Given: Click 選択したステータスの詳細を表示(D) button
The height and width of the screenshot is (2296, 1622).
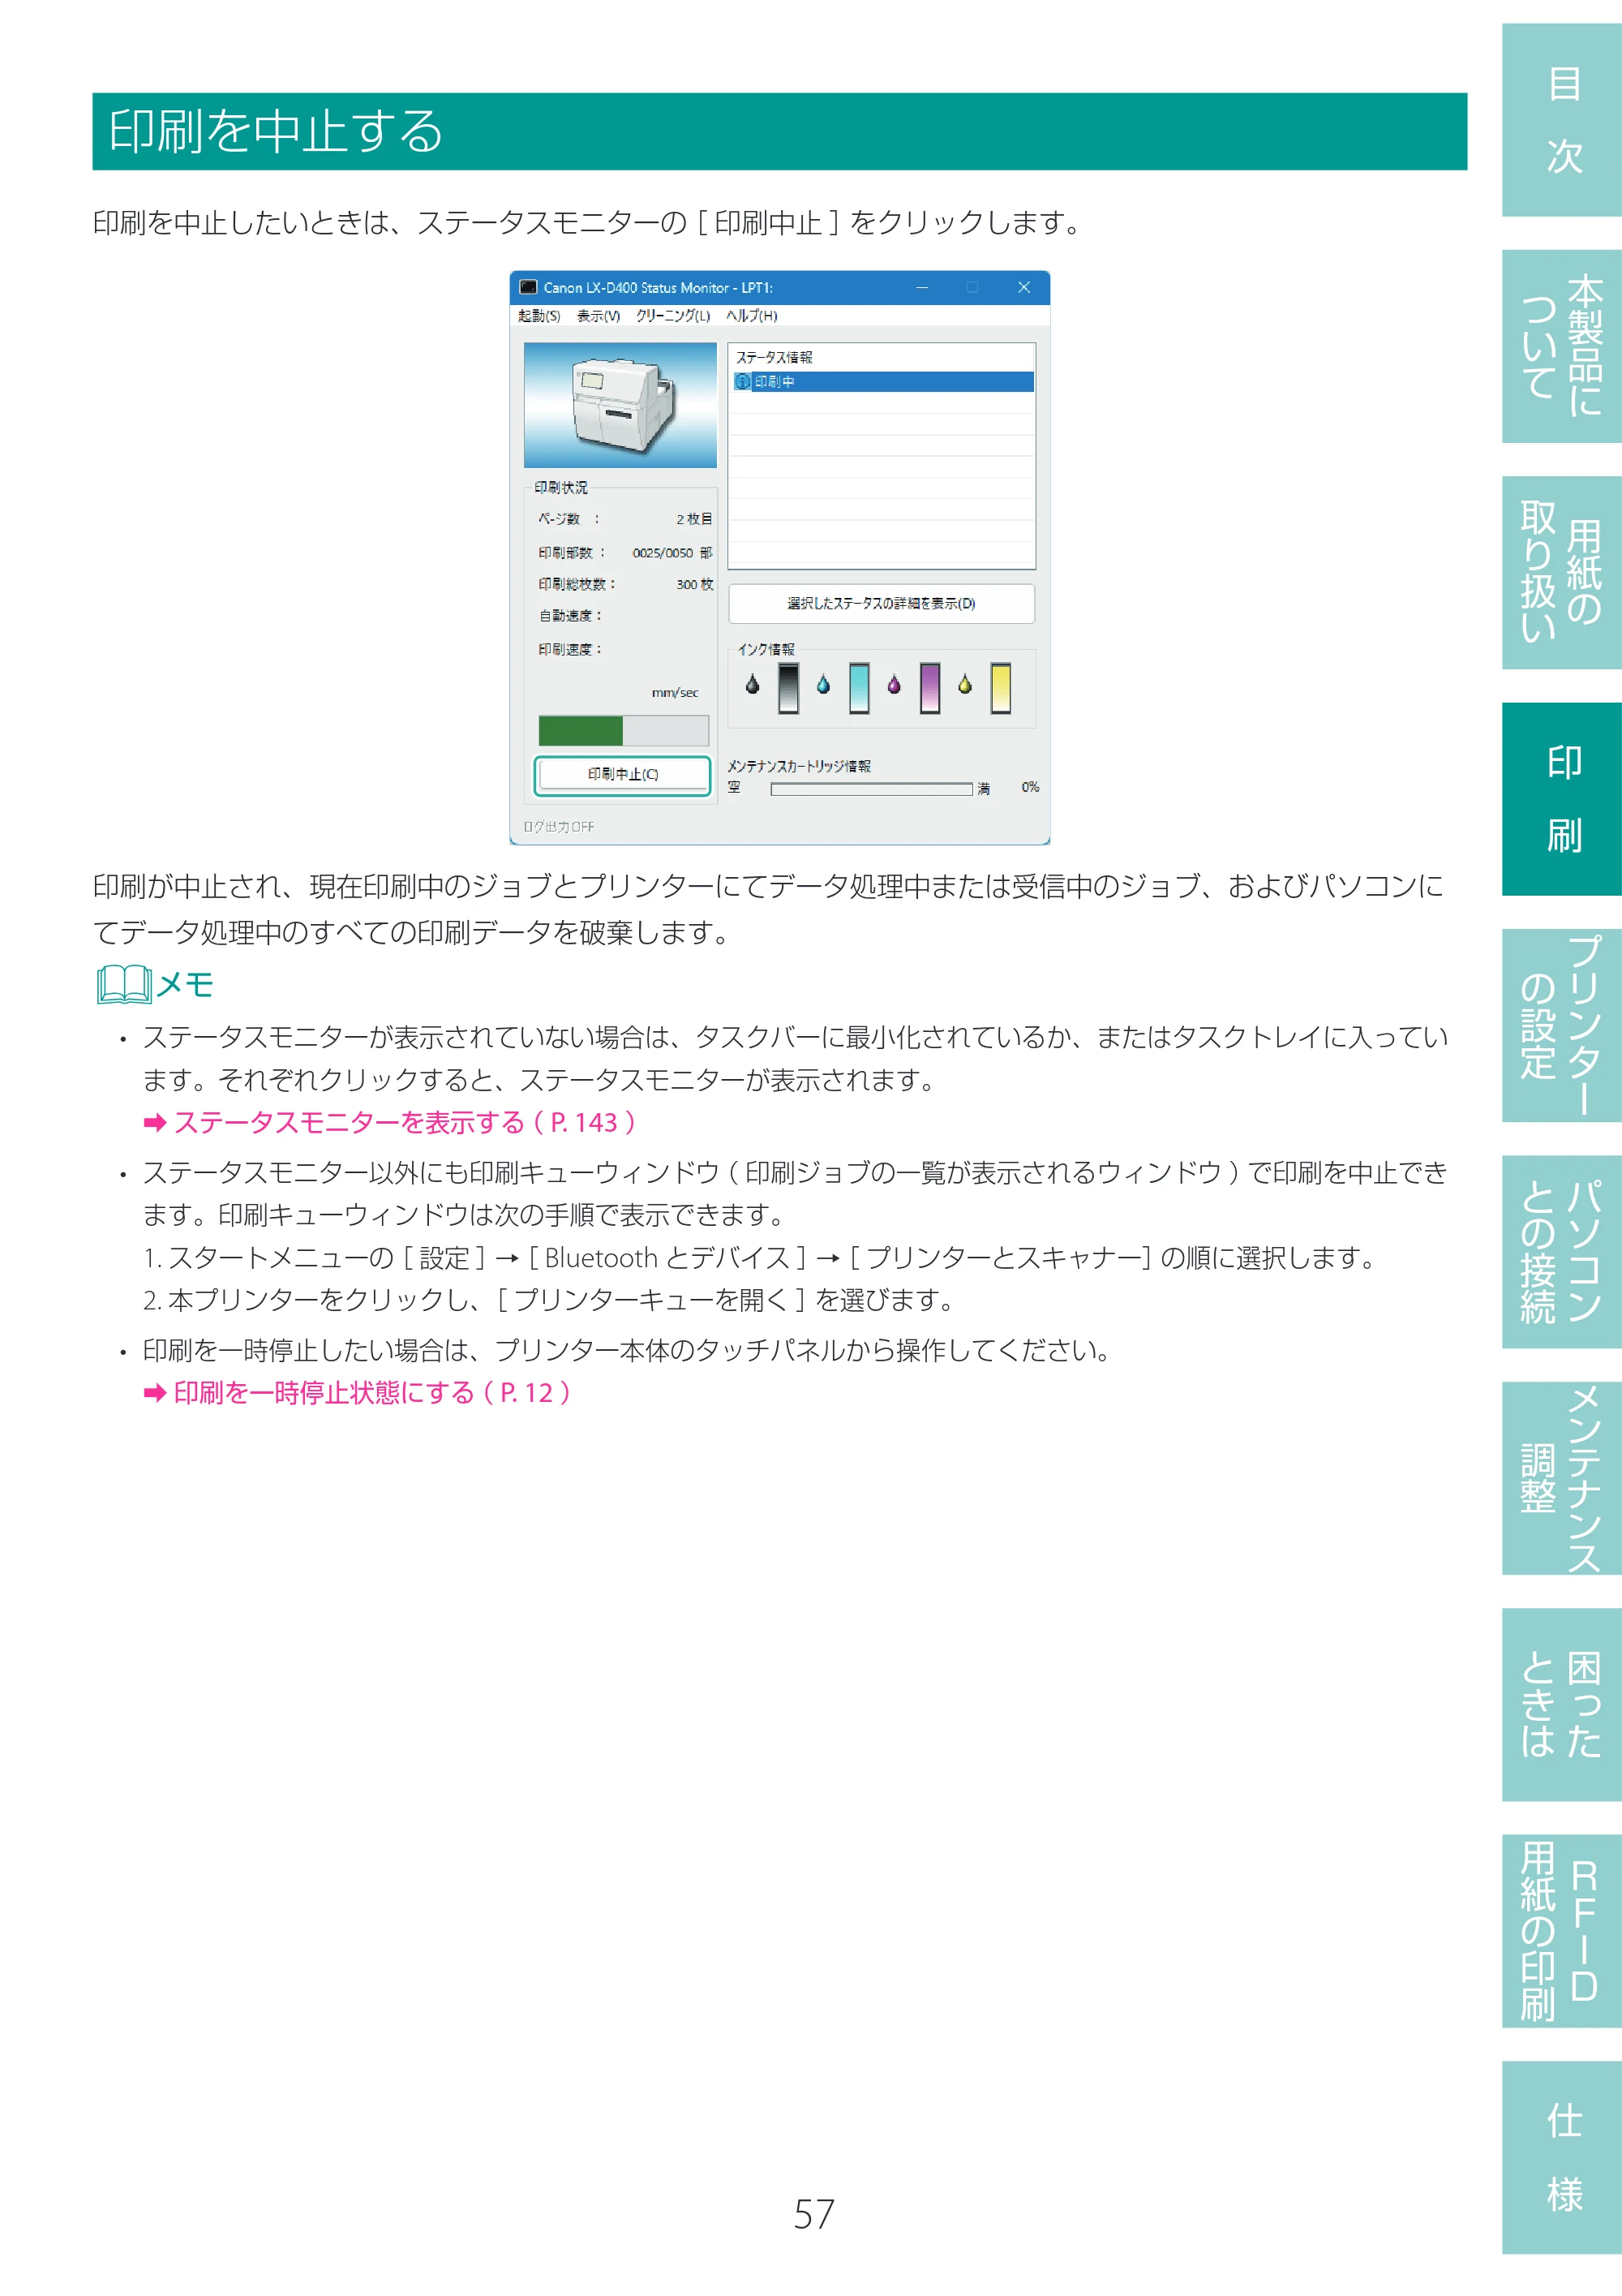Looking at the screenshot, I should pyautogui.click(x=881, y=603).
